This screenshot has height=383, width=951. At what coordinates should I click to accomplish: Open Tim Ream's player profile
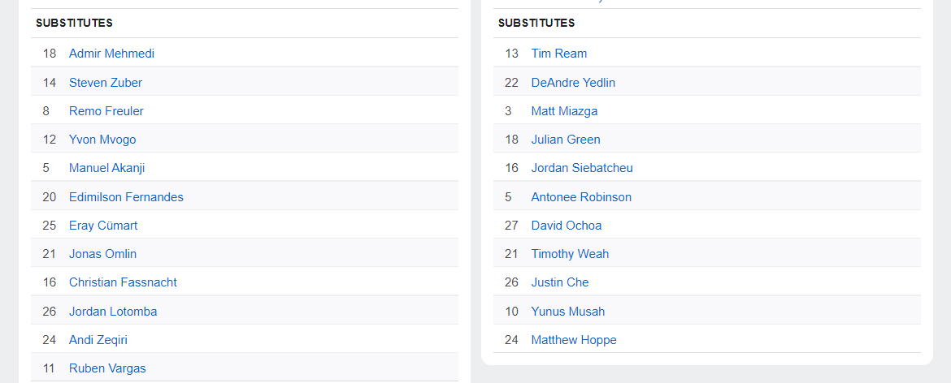click(559, 54)
